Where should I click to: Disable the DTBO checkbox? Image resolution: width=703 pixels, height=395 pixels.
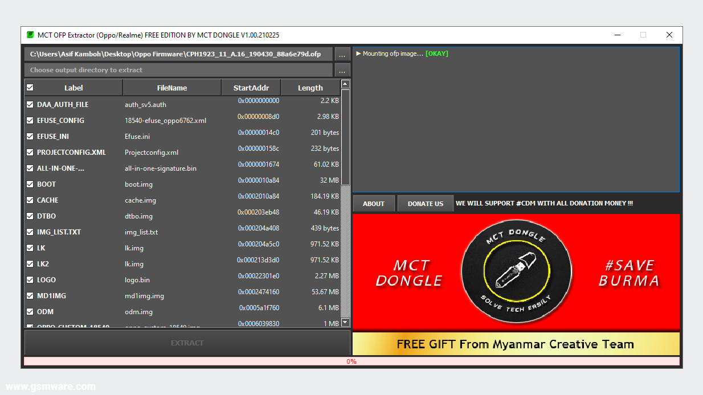click(x=30, y=216)
